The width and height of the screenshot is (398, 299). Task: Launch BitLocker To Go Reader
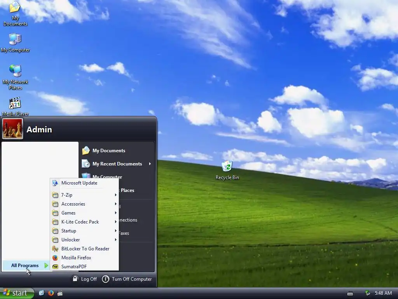pos(84,249)
